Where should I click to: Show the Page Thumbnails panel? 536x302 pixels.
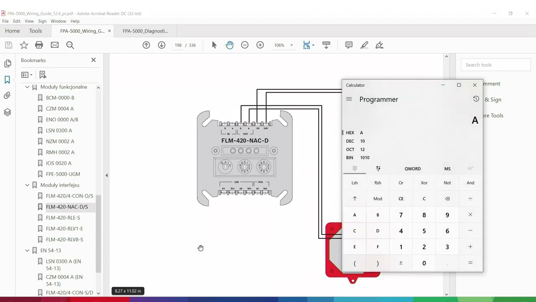pos(8,64)
